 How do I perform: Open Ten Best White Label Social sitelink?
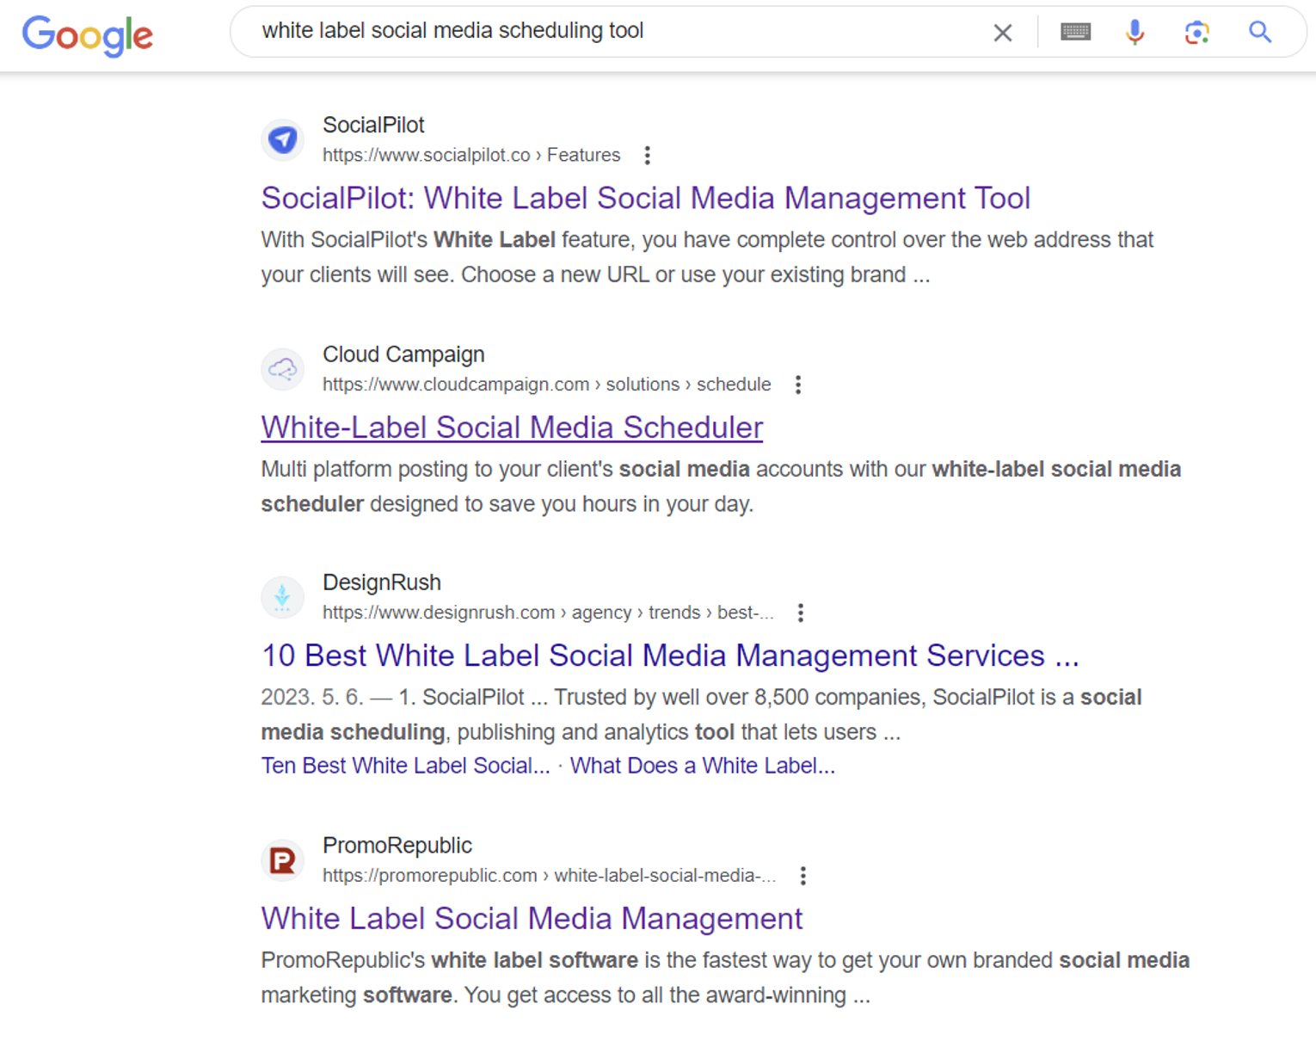pyautogui.click(x=406, y=766)
